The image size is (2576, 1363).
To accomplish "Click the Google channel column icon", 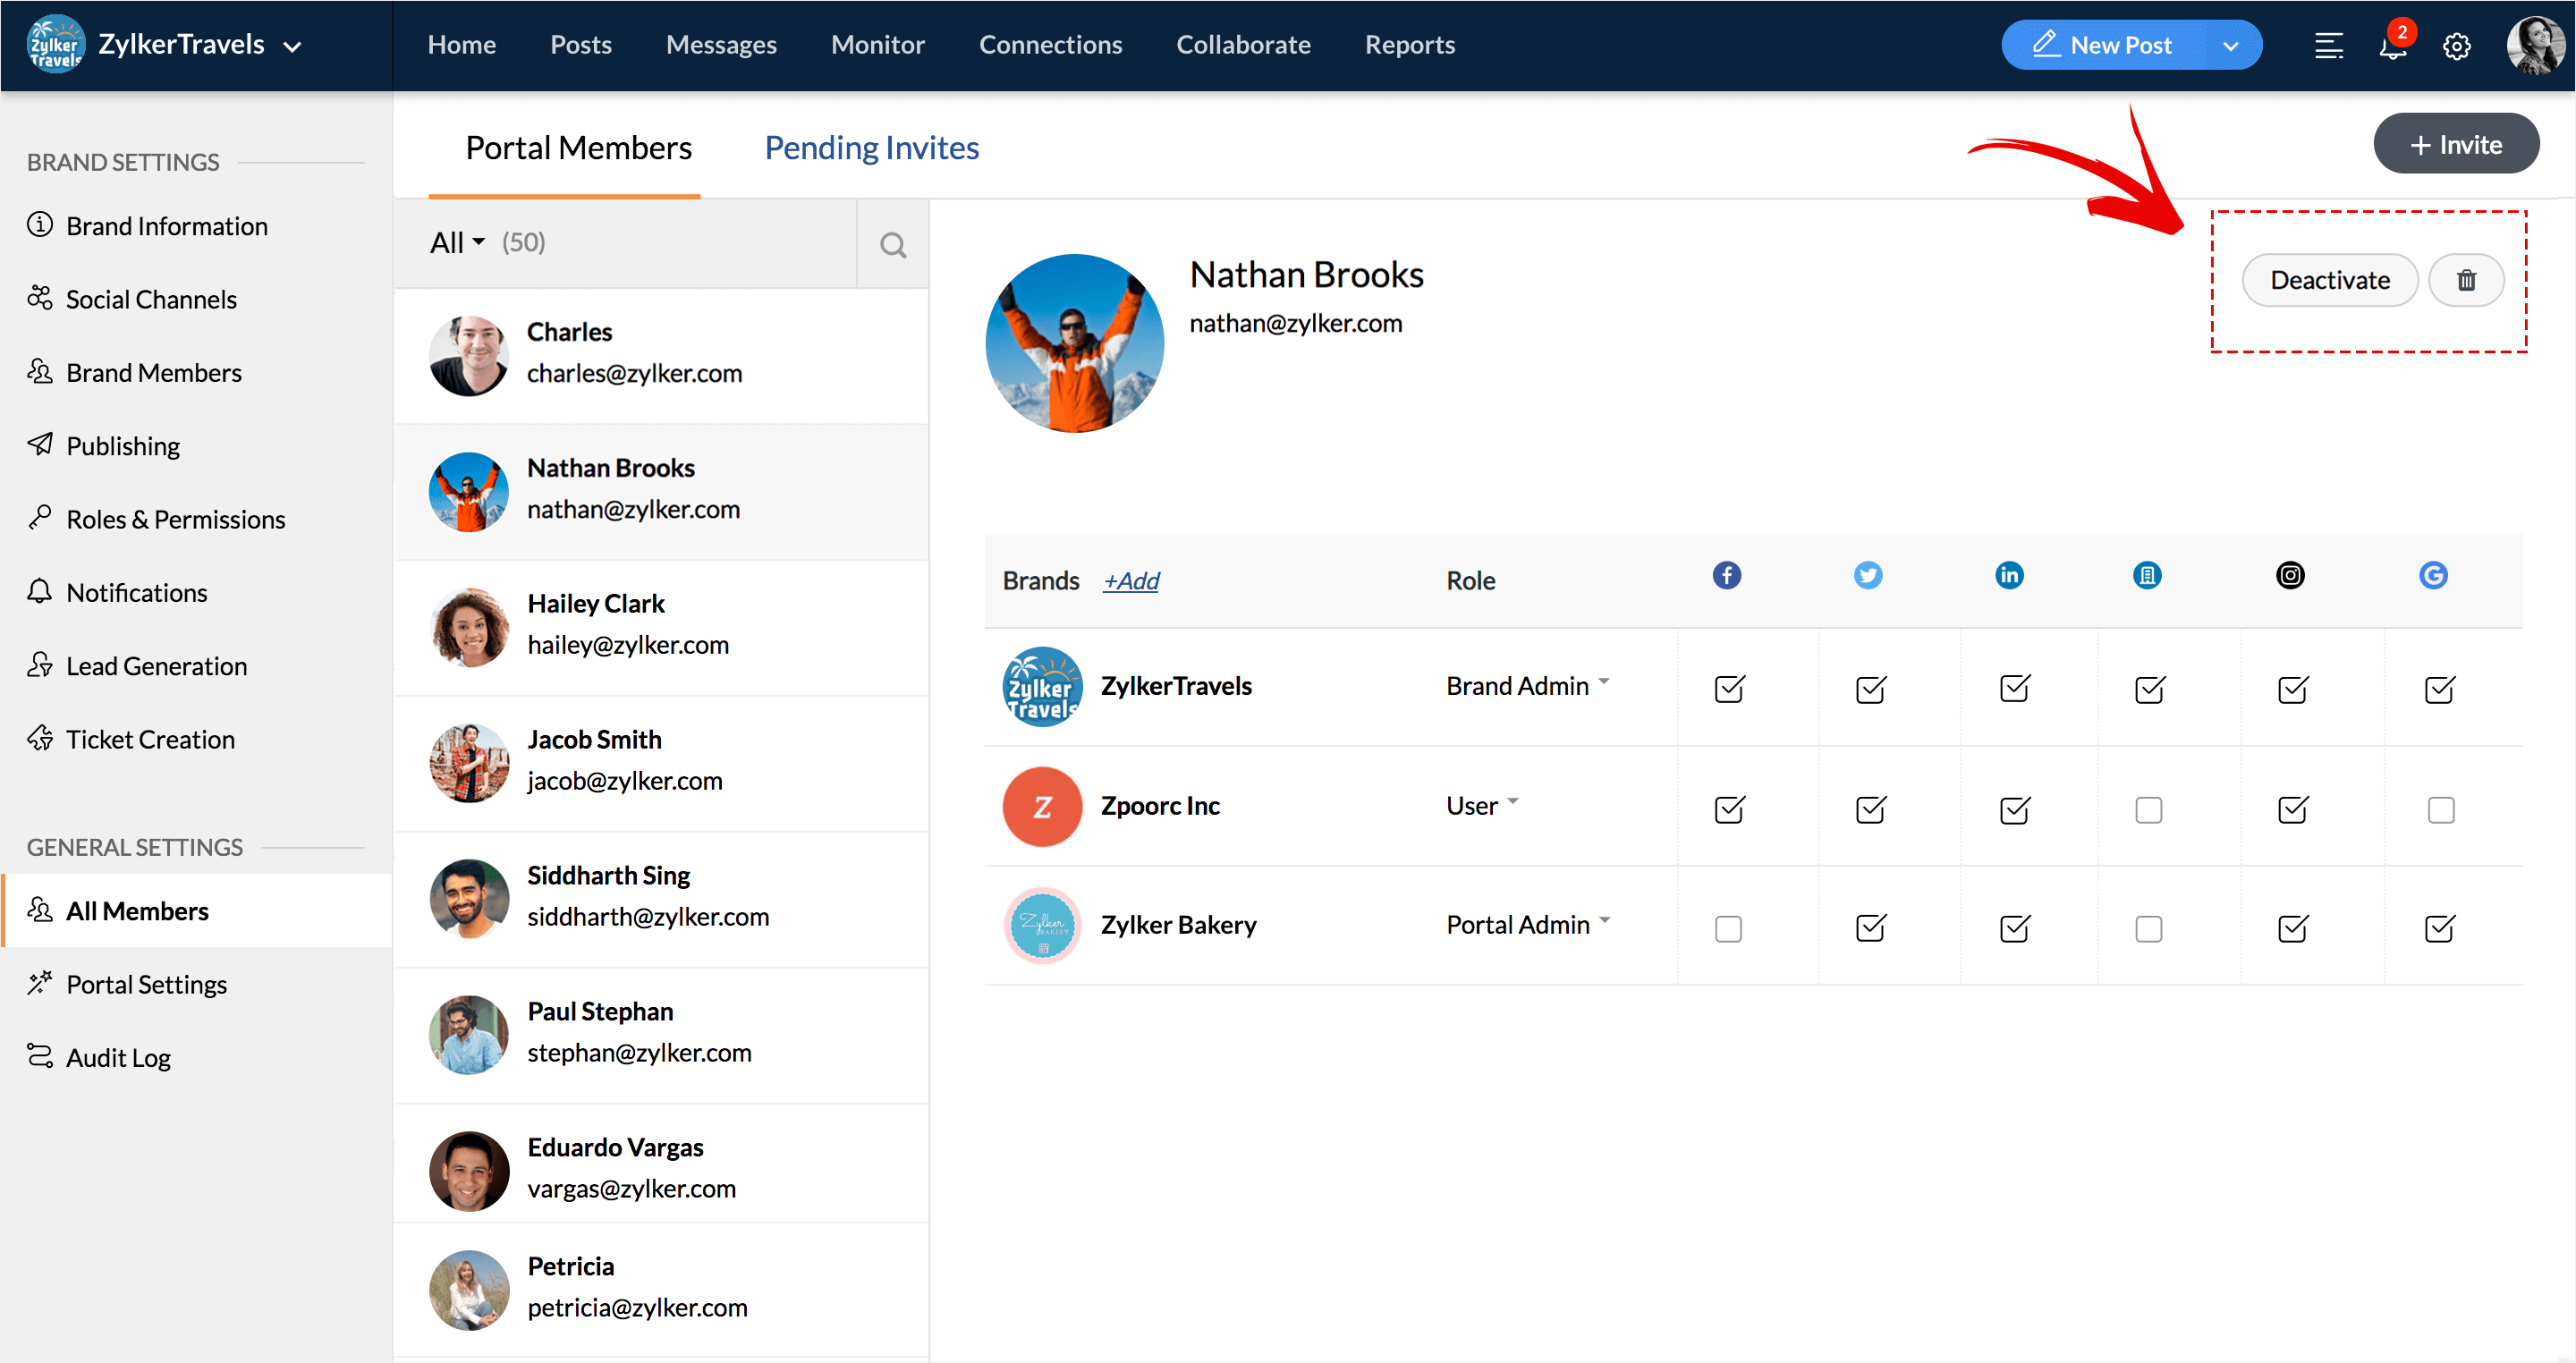I will 2432,576.
